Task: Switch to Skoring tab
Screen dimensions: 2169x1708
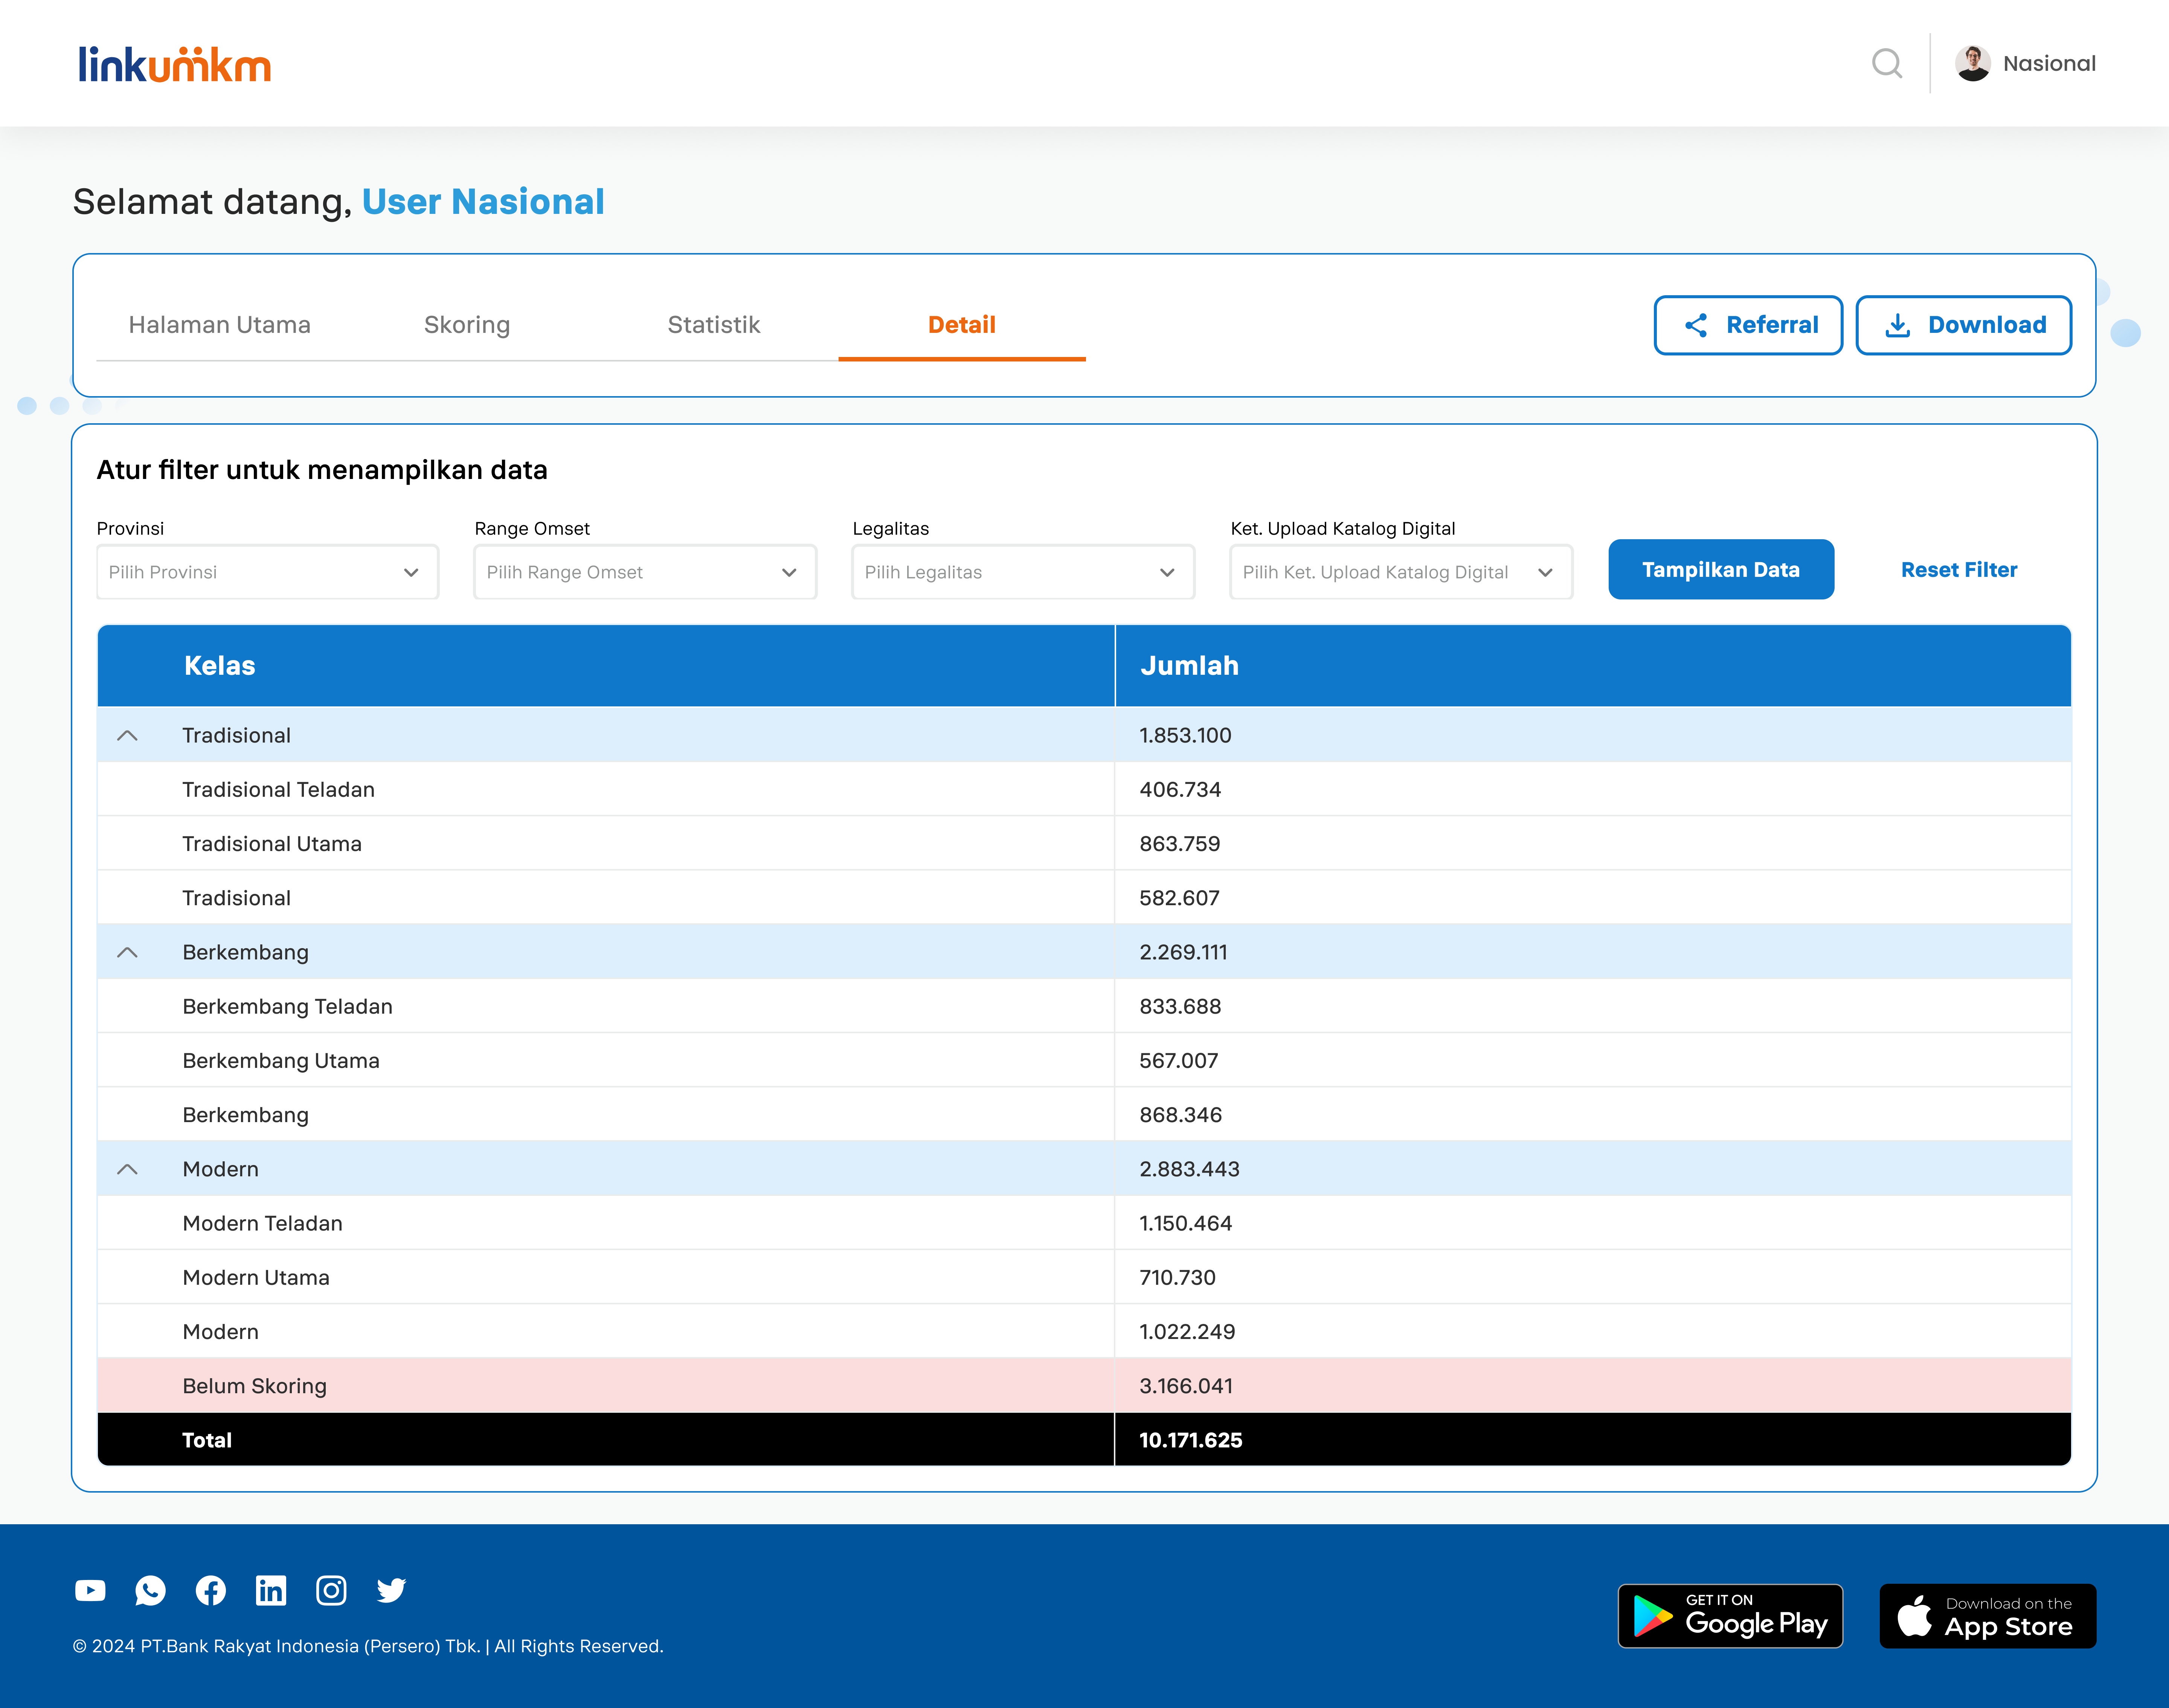Action: 467,325
